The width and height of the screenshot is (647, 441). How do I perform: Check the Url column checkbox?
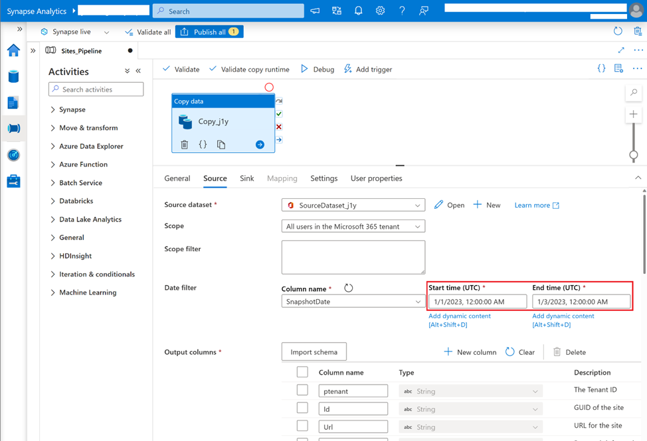click(302, 426)
